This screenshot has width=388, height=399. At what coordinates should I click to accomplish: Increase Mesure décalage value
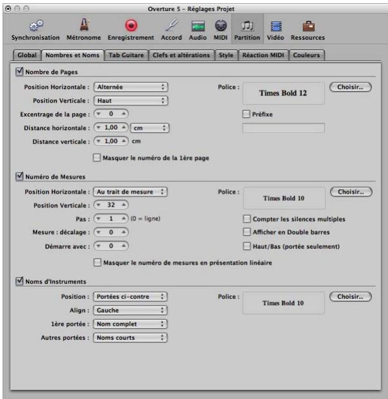coord(124,232)
